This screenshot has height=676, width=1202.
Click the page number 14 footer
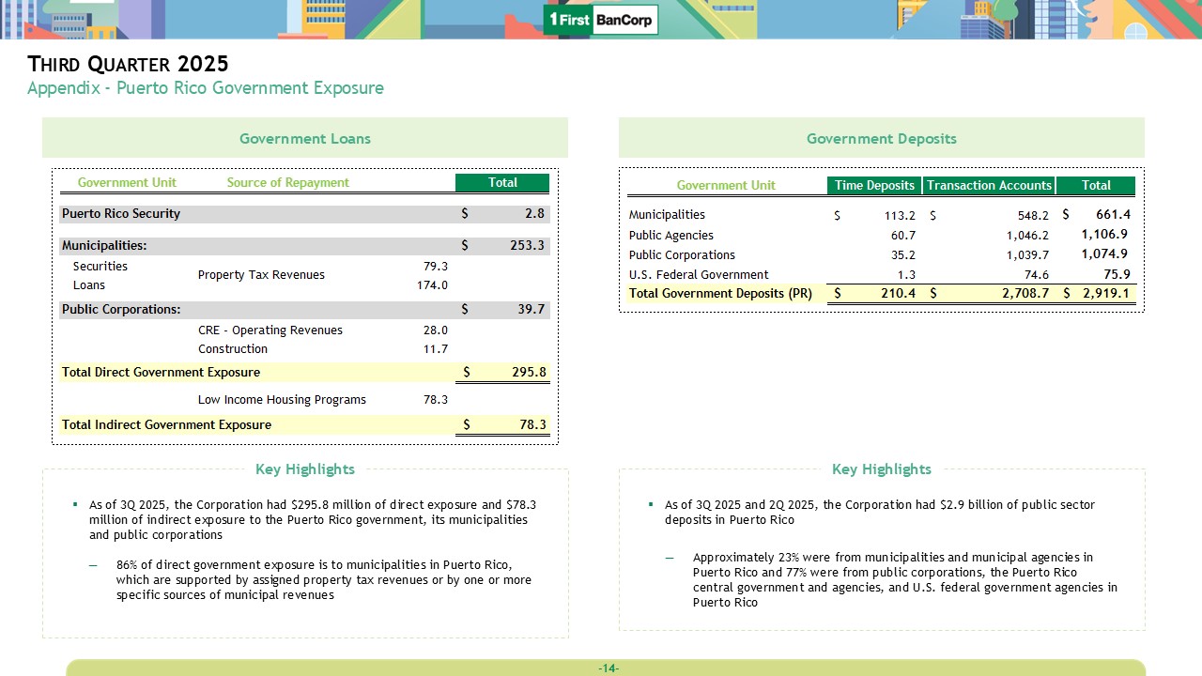click(608, 668)
